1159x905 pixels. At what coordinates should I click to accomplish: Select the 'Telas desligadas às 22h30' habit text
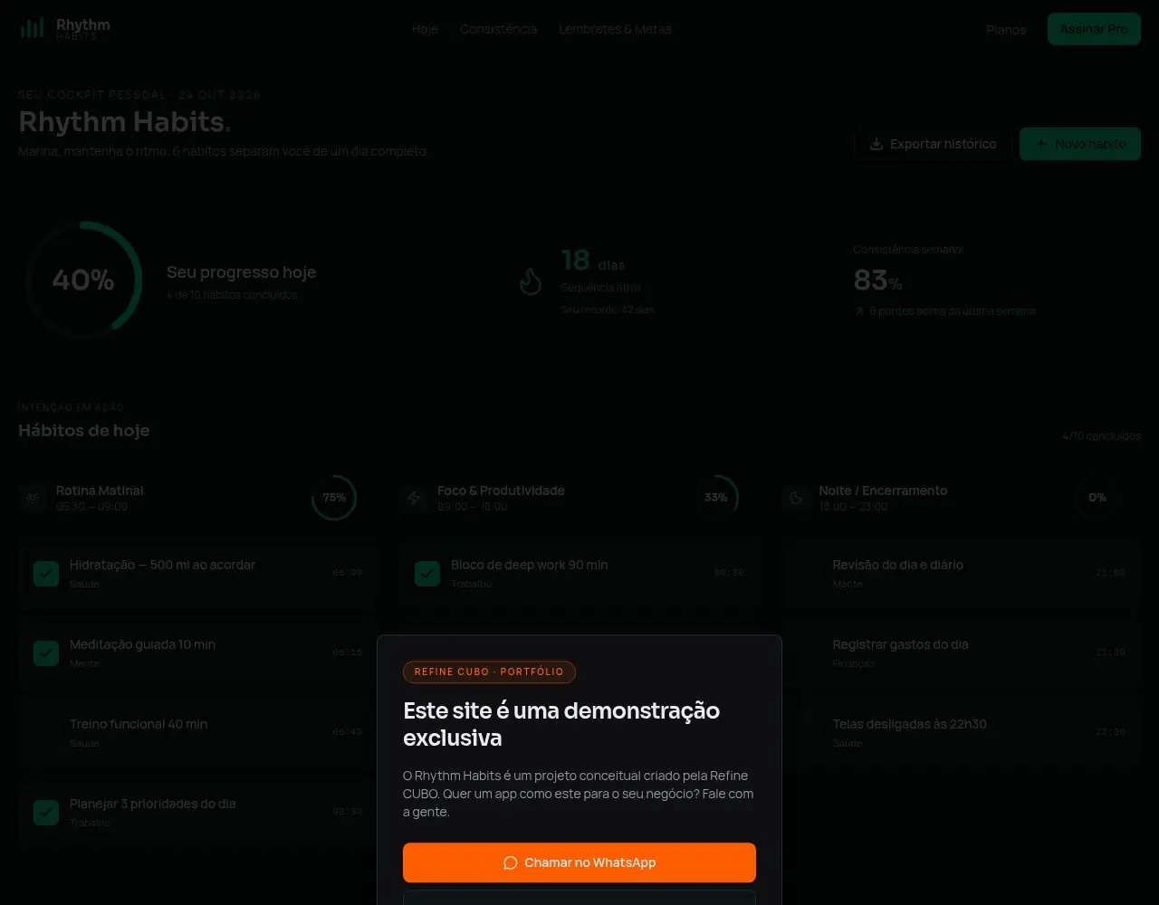[x=910, y=724]
